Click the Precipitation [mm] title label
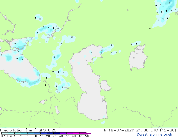This screenshot has height=137, width=178. pyautogui.click(x=18, y=130)
